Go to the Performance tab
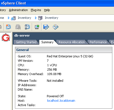Viewport: 114px width, 110px height. pyautogui.click(x=98, y=42)
